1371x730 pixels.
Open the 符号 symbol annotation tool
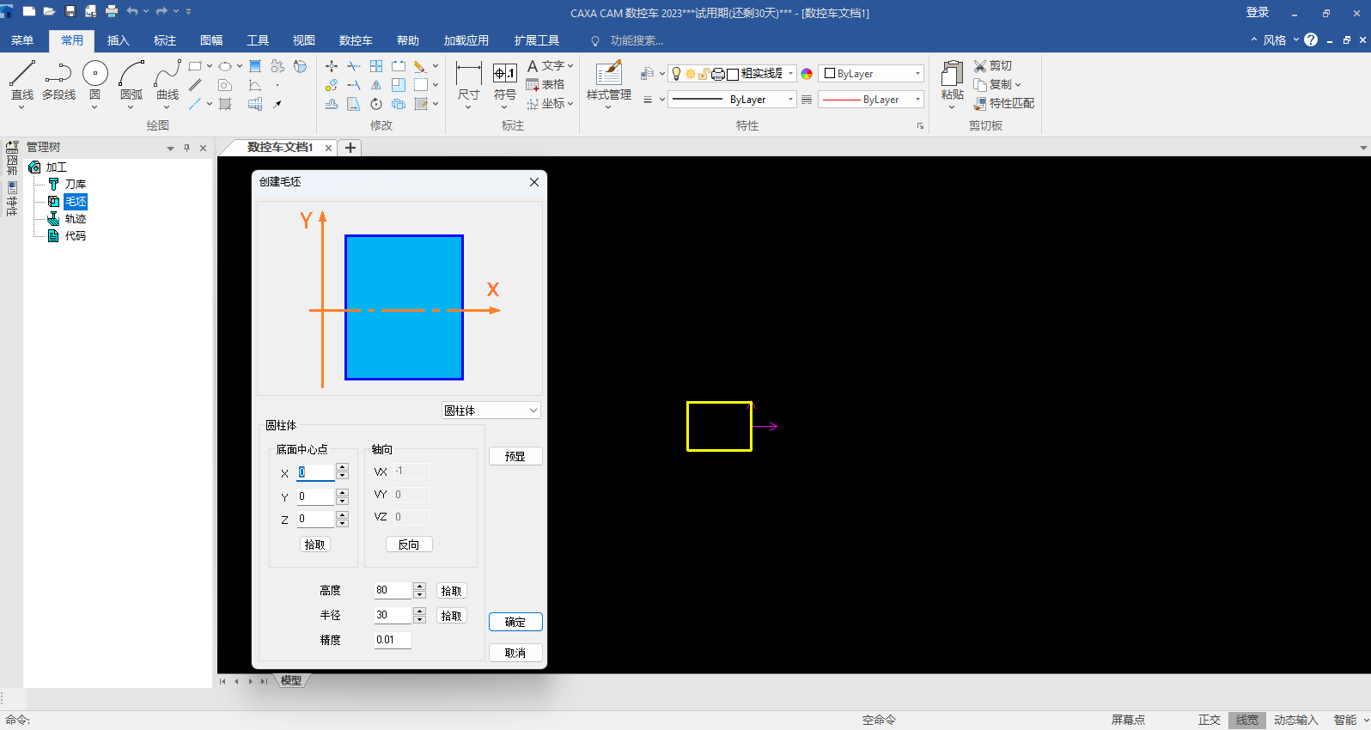pos(504,80)
